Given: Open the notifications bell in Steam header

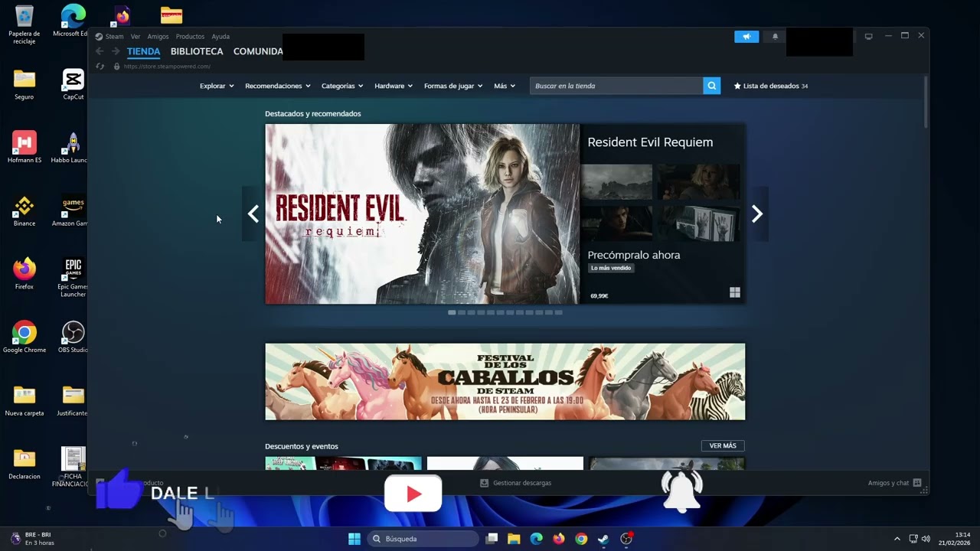Looking at the screenshot, I should coord(775,37).
